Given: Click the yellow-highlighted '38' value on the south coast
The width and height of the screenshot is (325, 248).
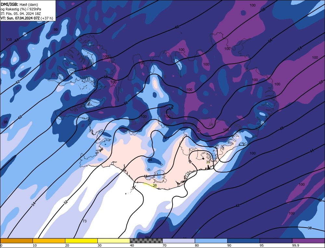Looking at the screenshot, I should [155, 185].
